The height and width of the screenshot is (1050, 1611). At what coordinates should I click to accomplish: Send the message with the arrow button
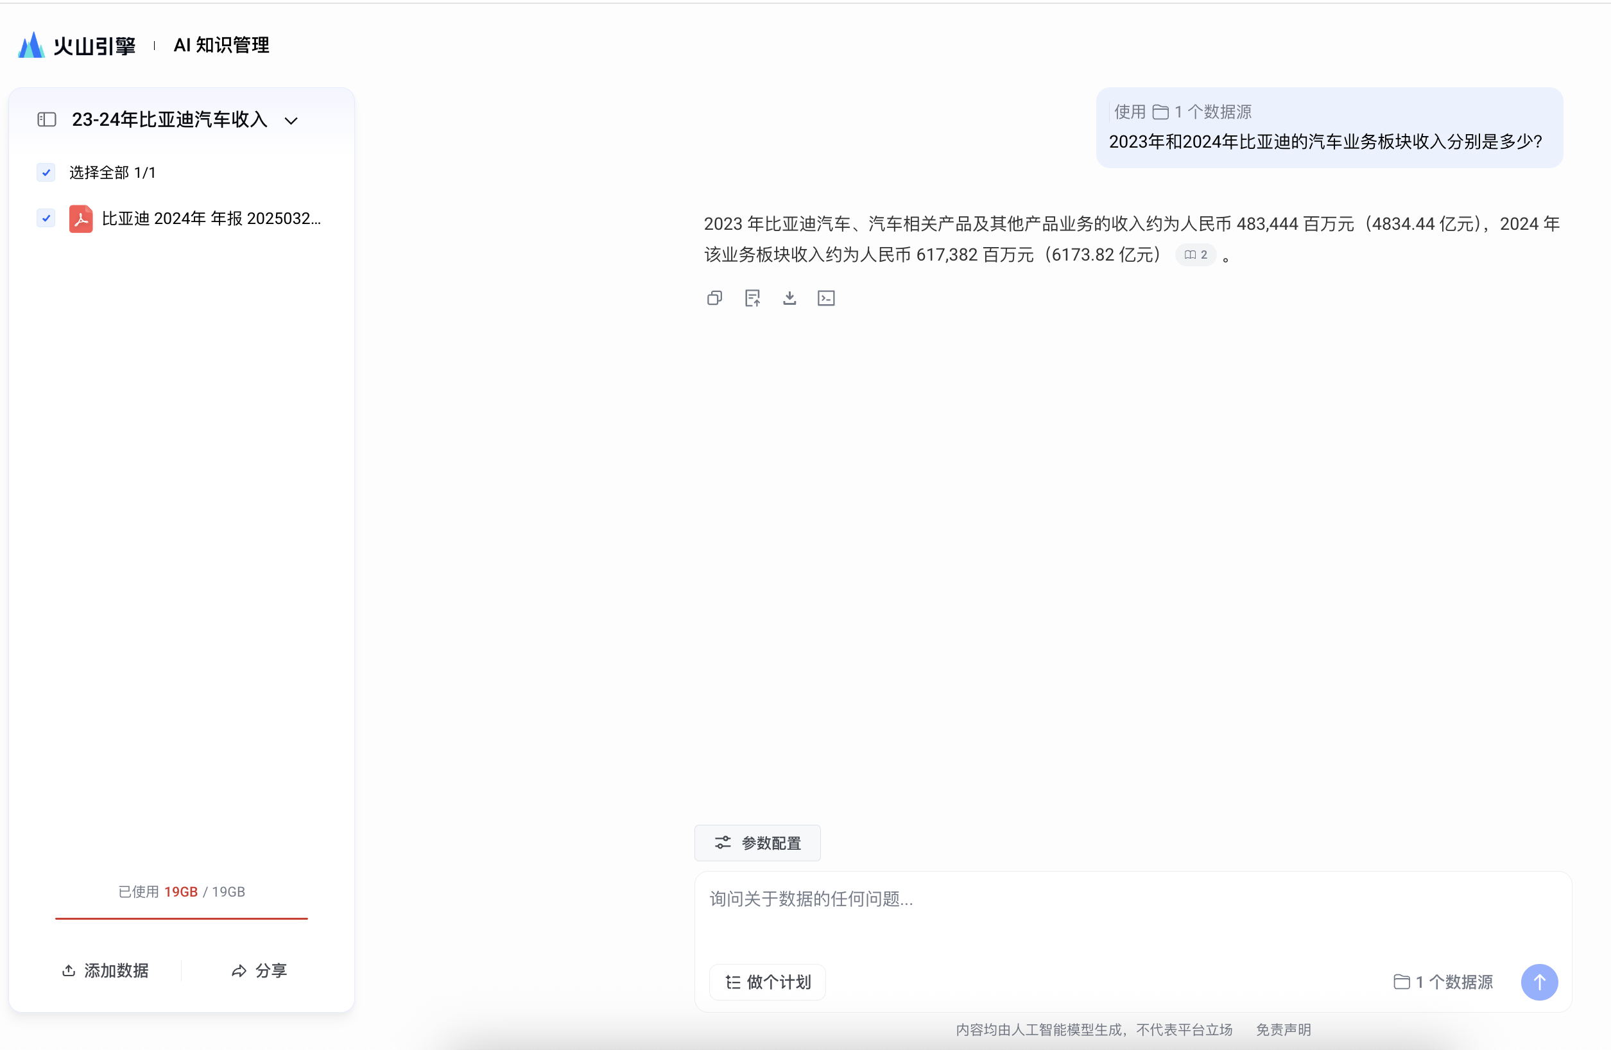[1539, 981]
